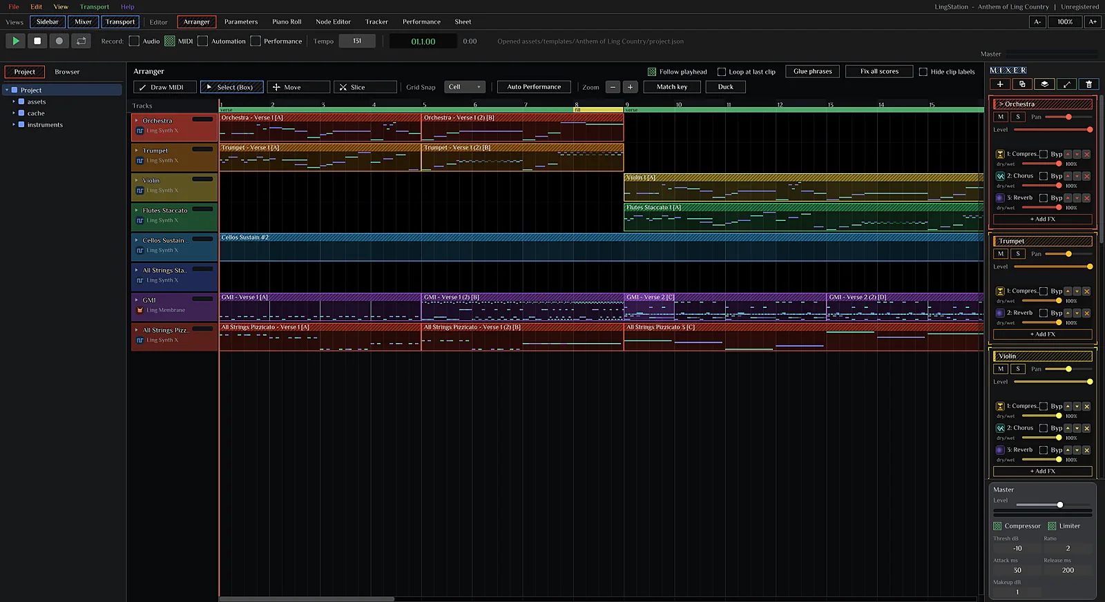Open the Edit menu

(x=37, y=7)
